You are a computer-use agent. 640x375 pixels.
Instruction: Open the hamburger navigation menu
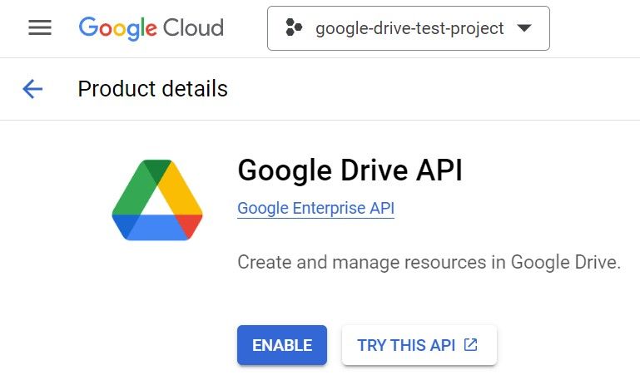point(40,27)
